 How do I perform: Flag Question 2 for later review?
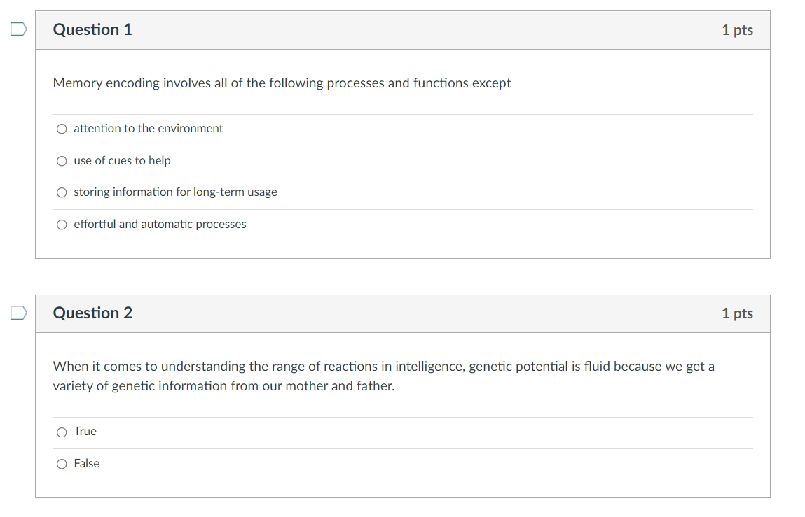pos(18,313)
